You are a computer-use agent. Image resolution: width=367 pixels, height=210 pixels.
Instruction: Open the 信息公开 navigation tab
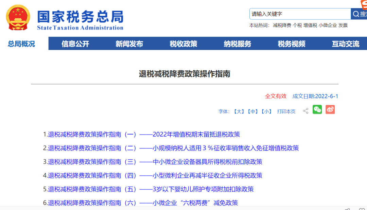pyautogui.click(x=75, y=44)
